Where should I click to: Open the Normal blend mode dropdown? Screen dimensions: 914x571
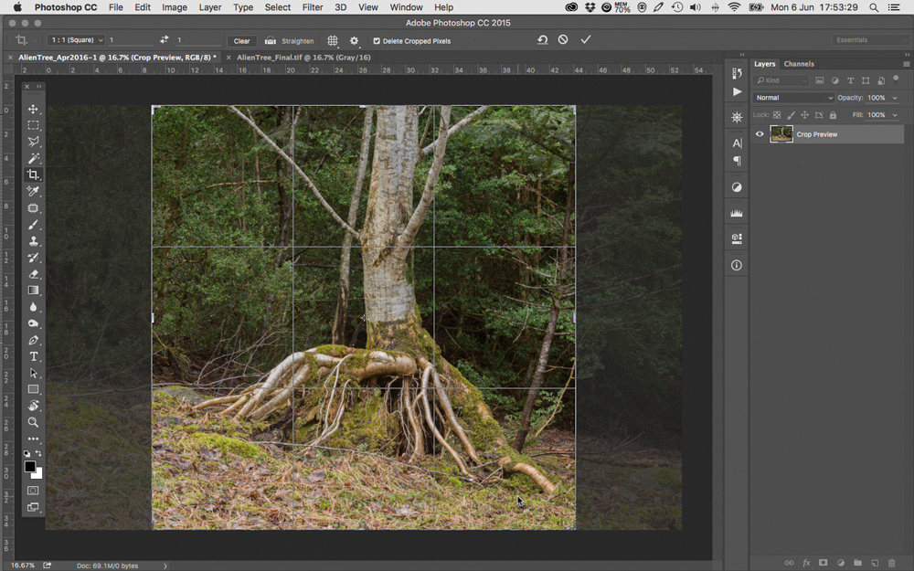[x=793, y=98]
